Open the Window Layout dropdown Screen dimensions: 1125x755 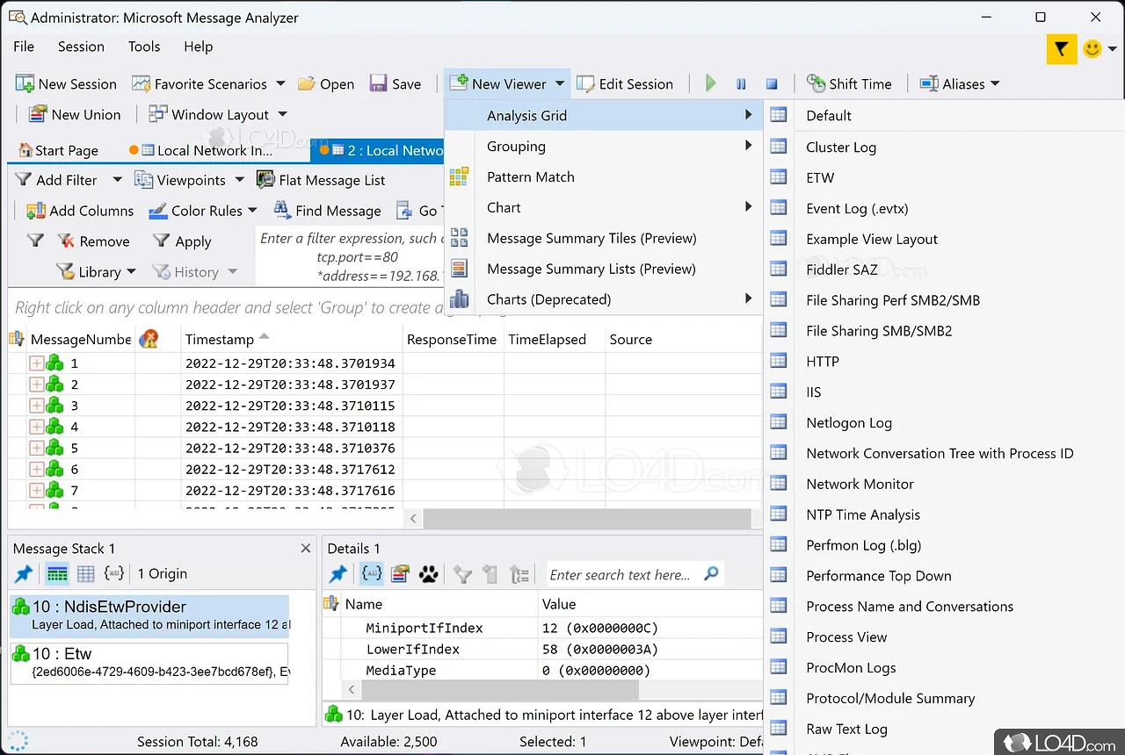coord(282,115)
